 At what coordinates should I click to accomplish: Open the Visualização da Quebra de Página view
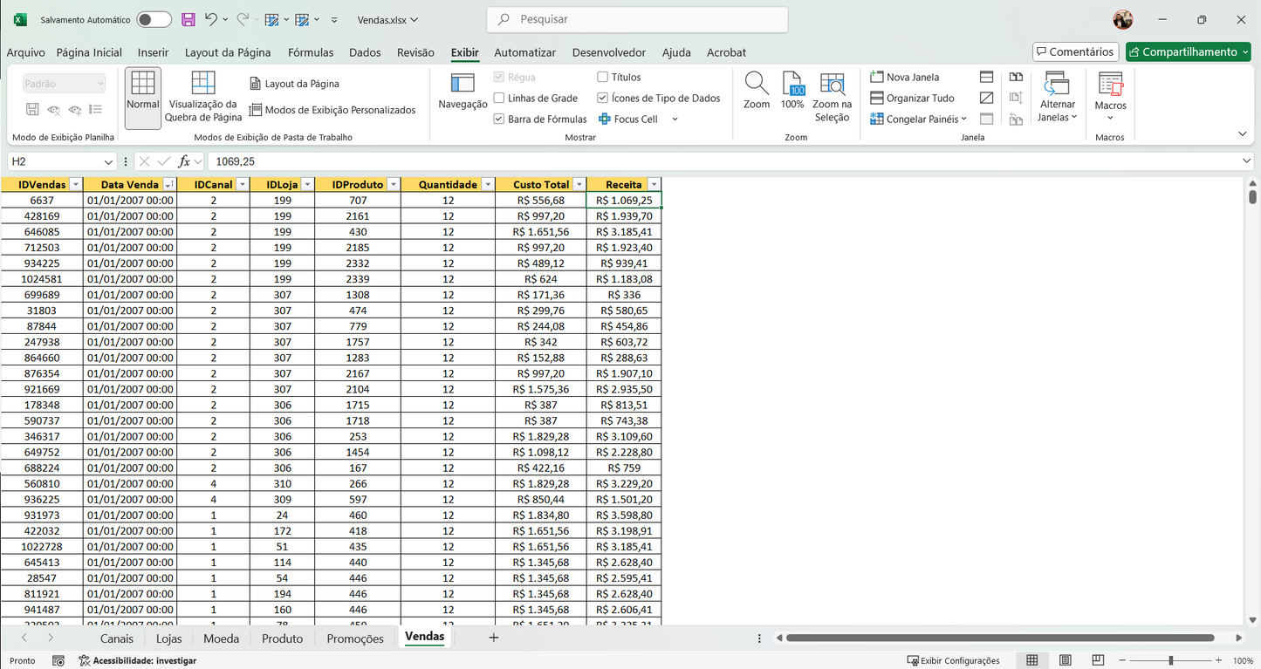202,98
